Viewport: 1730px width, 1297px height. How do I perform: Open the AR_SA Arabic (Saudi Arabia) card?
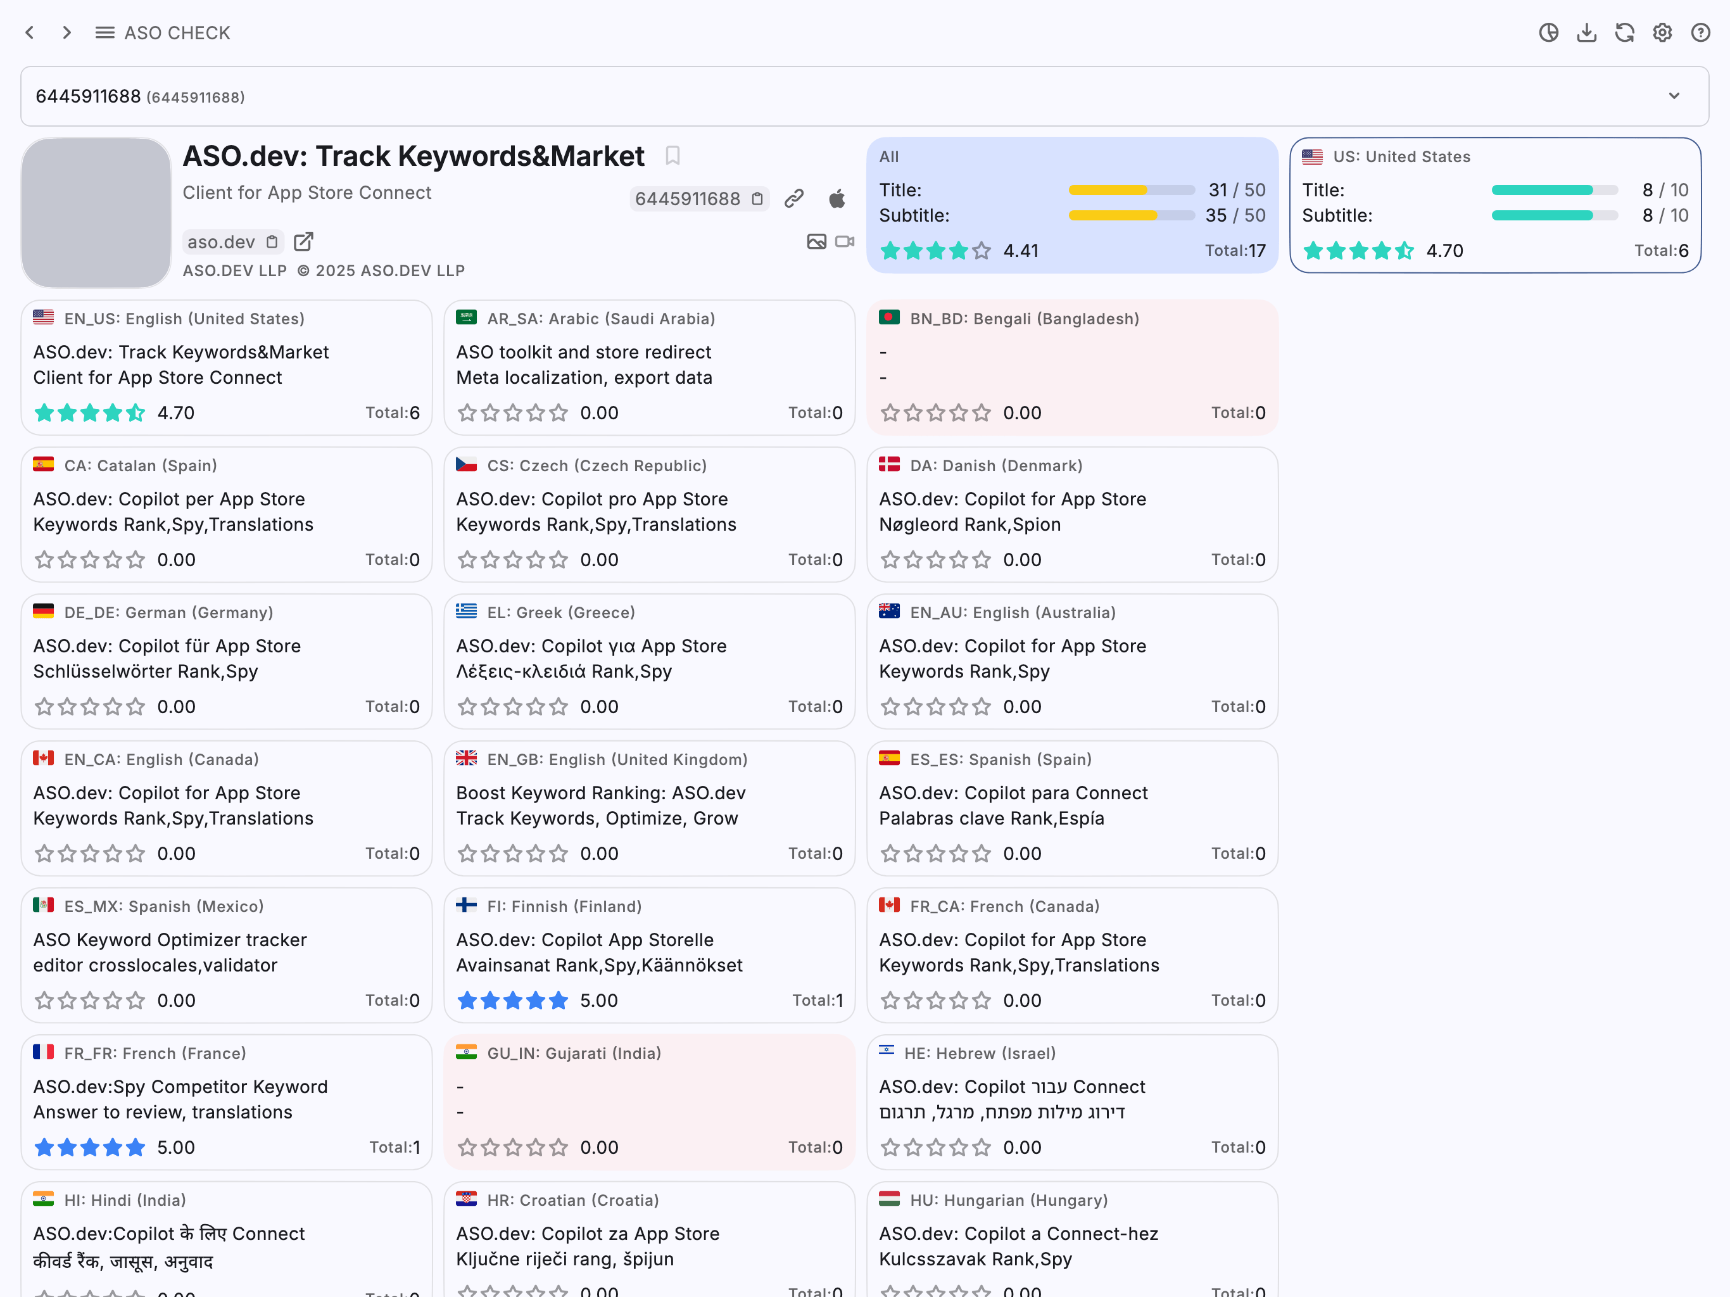(649, 368)
